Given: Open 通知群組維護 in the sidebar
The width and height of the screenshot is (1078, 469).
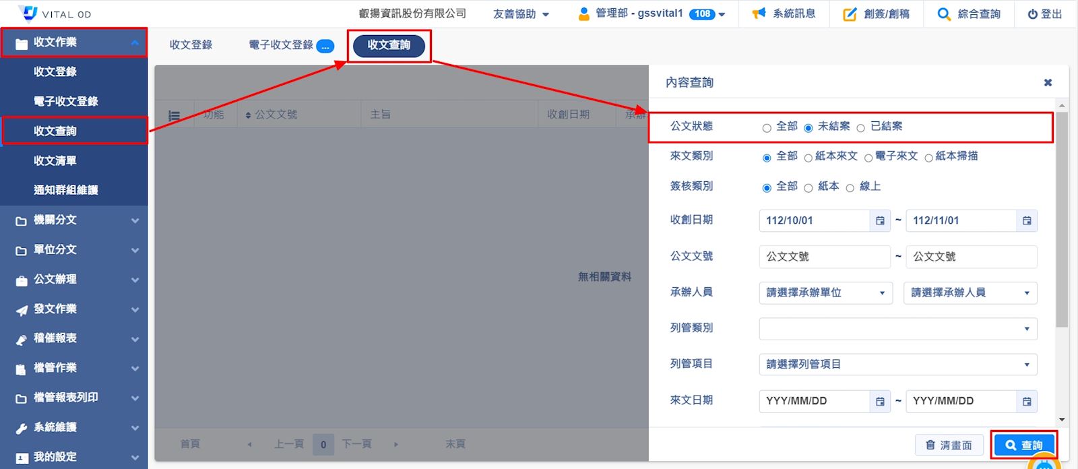Looking at the screenshot, I should [x=66, y=190].
